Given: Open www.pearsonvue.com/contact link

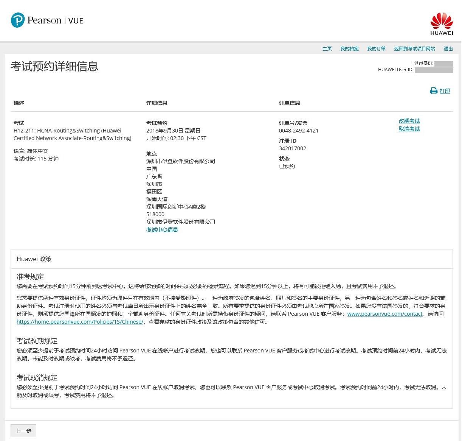Looking at the screenshot, I should pos(384,314).
